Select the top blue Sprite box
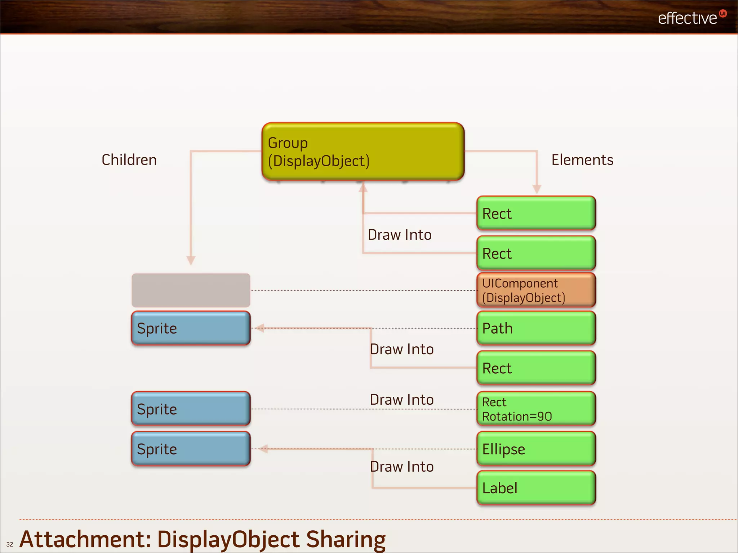The width and height of the screenshot is (738, 553). tap(191, 328)
